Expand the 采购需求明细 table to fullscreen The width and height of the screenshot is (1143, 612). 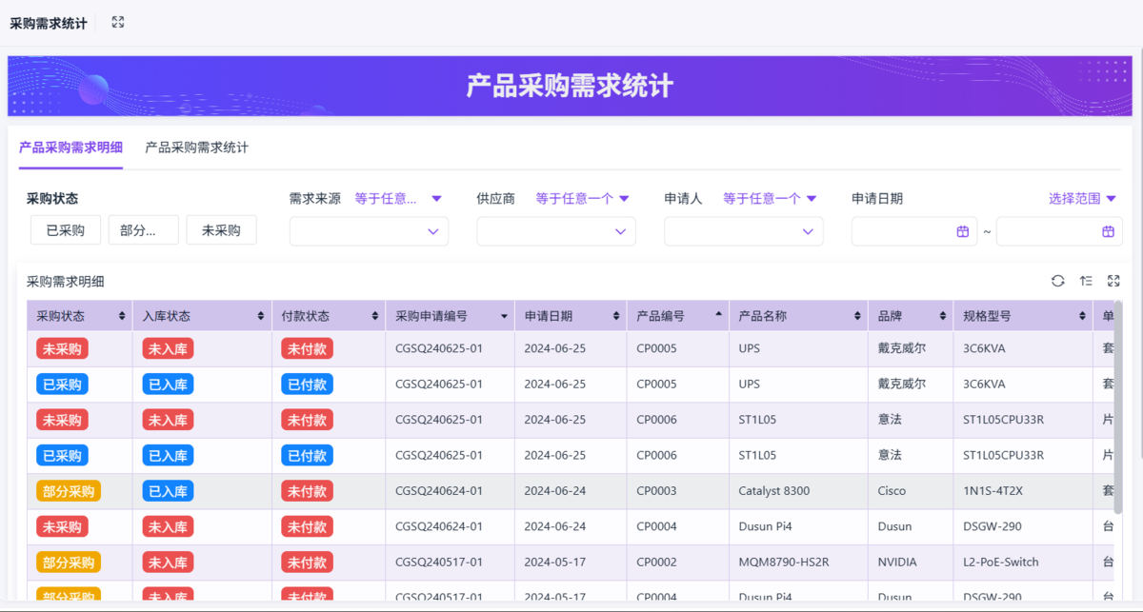tap(1113, 281)
